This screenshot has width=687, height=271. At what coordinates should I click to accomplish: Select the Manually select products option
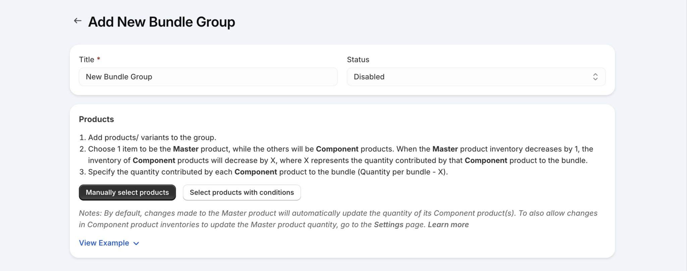(127, 192)
